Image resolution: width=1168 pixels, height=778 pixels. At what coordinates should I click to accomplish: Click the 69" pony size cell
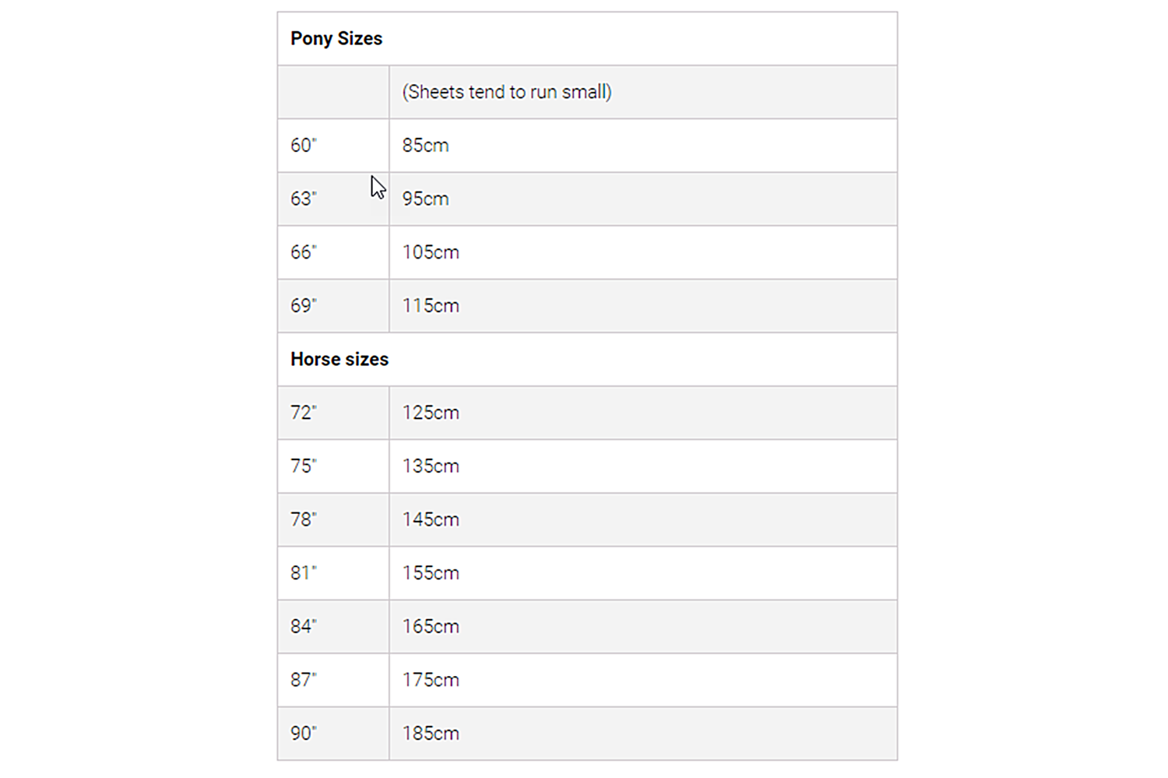pyautogui.click(x=304, y=306)
